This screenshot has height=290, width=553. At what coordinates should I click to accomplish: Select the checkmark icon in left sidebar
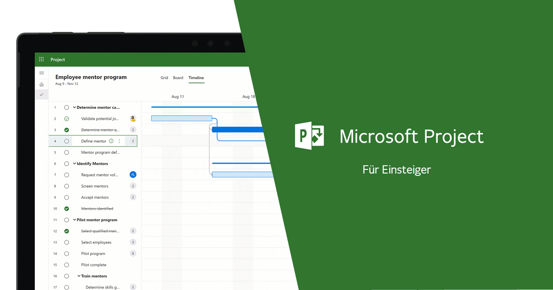coord(41,94)
